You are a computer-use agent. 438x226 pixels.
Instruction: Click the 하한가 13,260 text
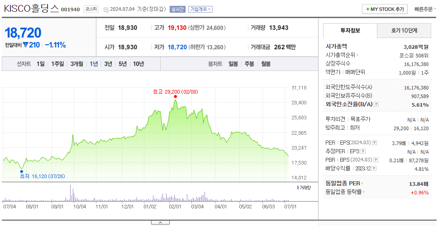207,47
